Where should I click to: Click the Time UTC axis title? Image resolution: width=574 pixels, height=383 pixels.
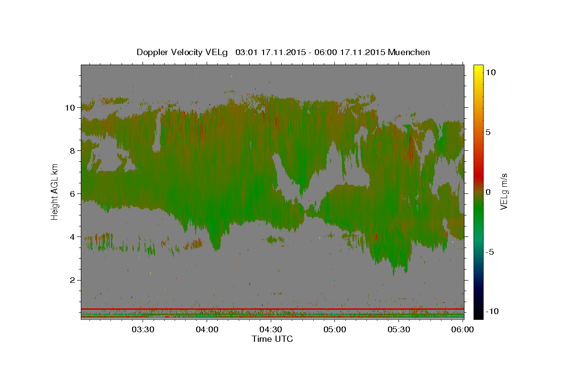(x=272, y=339)
